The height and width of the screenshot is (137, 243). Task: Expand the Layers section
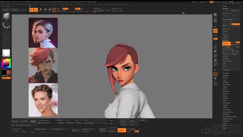pos(224,80)
